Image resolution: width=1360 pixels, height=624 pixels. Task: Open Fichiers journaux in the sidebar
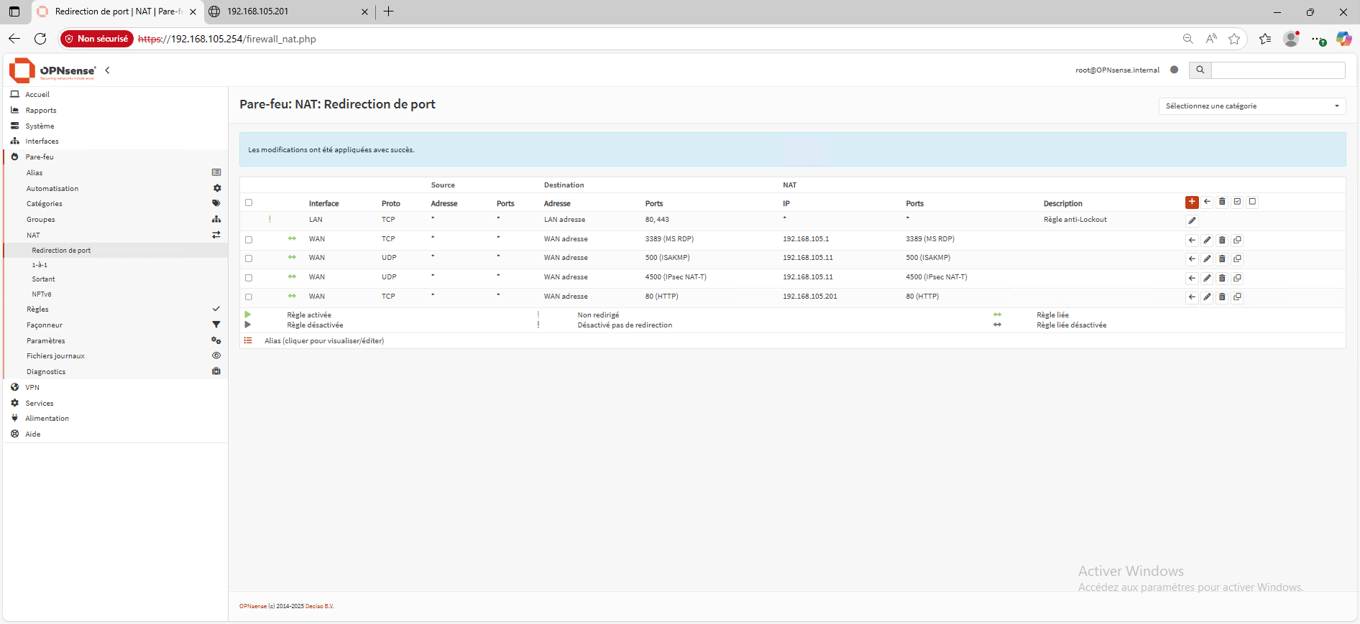[x=55, y=356]
